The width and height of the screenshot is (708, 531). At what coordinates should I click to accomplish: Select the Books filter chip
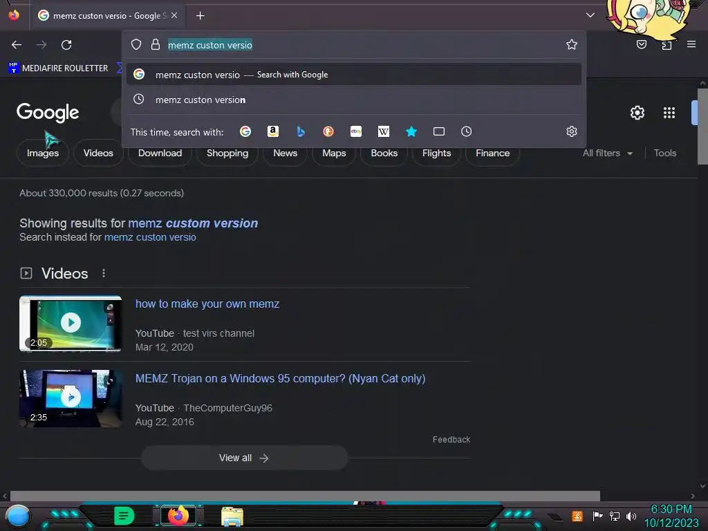[384, 153]
